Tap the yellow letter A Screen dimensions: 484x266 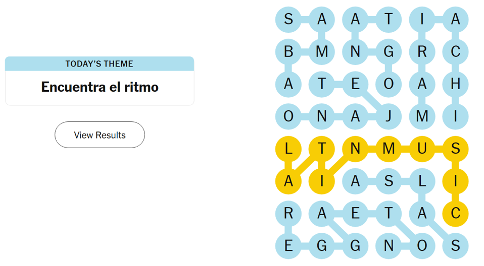pos(288,181)
